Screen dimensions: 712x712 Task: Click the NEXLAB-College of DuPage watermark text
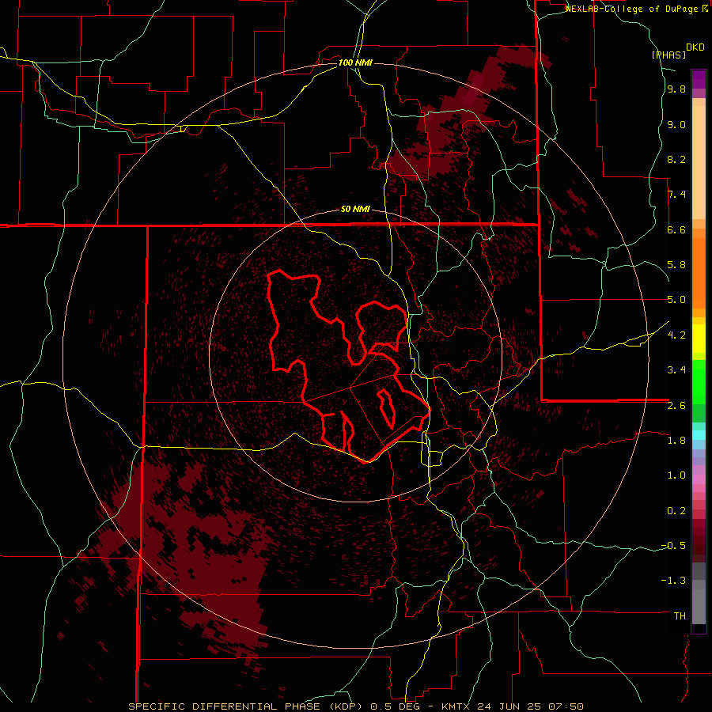633,9
